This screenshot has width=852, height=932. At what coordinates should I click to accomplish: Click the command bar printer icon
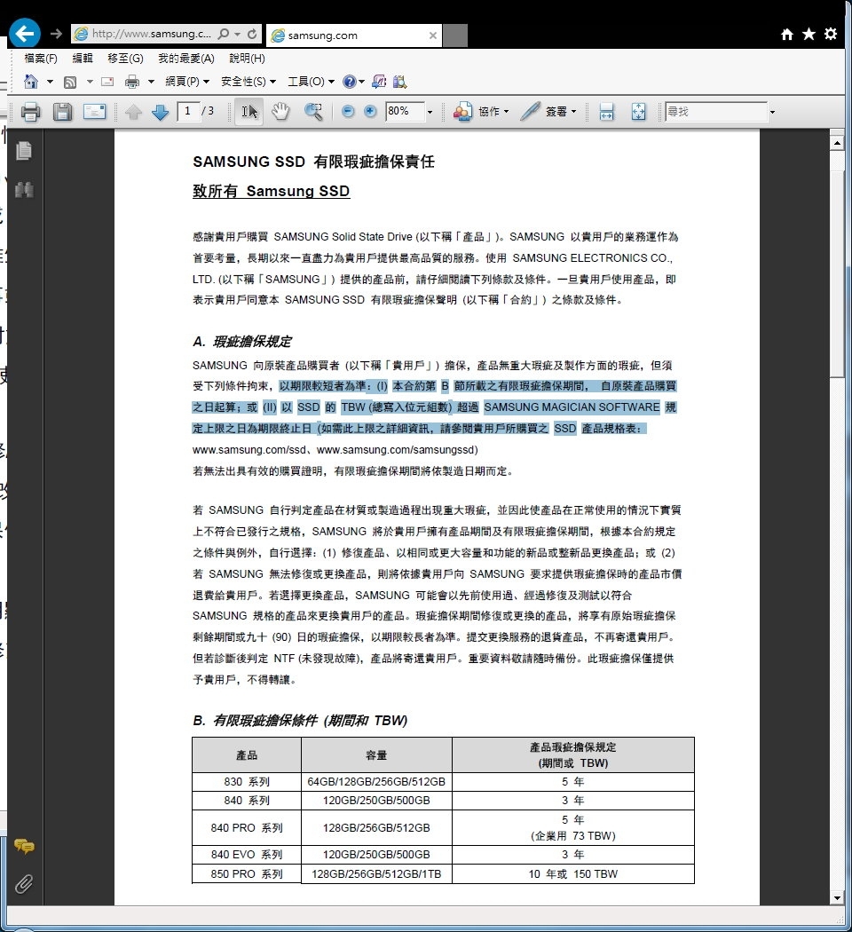[132, 82]
